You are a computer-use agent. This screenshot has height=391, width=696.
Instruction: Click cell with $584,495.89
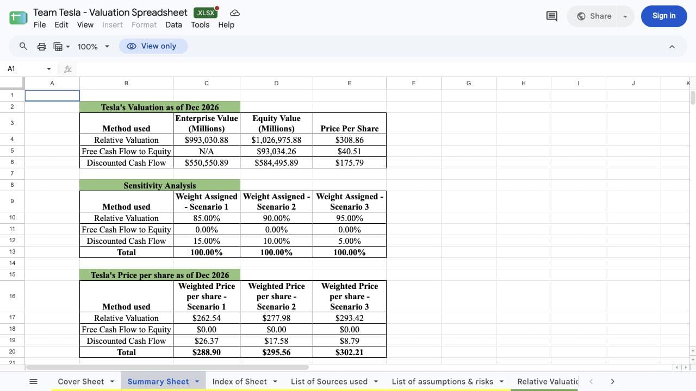276,162
